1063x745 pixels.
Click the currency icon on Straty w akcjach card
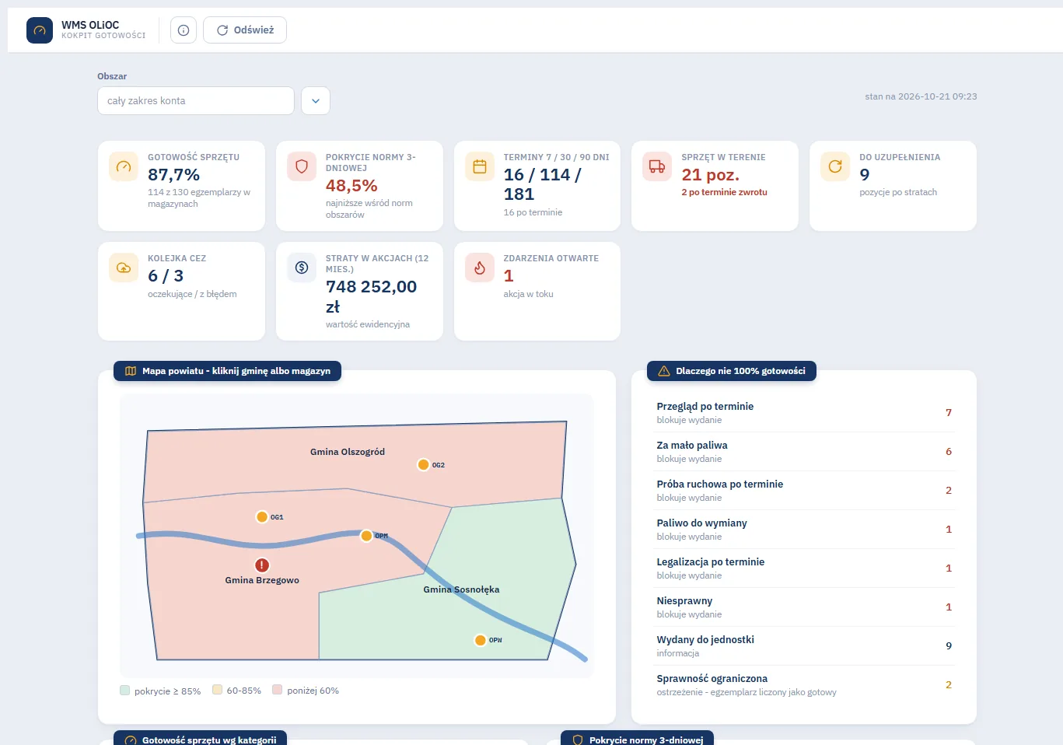coord(302,268)
